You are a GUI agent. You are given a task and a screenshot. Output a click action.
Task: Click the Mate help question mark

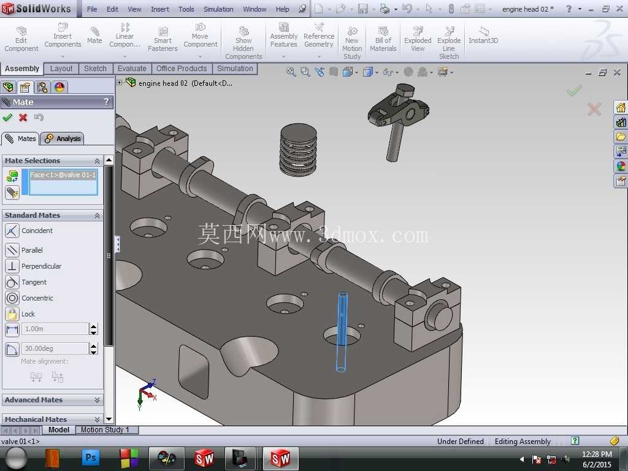click(106, 101)
